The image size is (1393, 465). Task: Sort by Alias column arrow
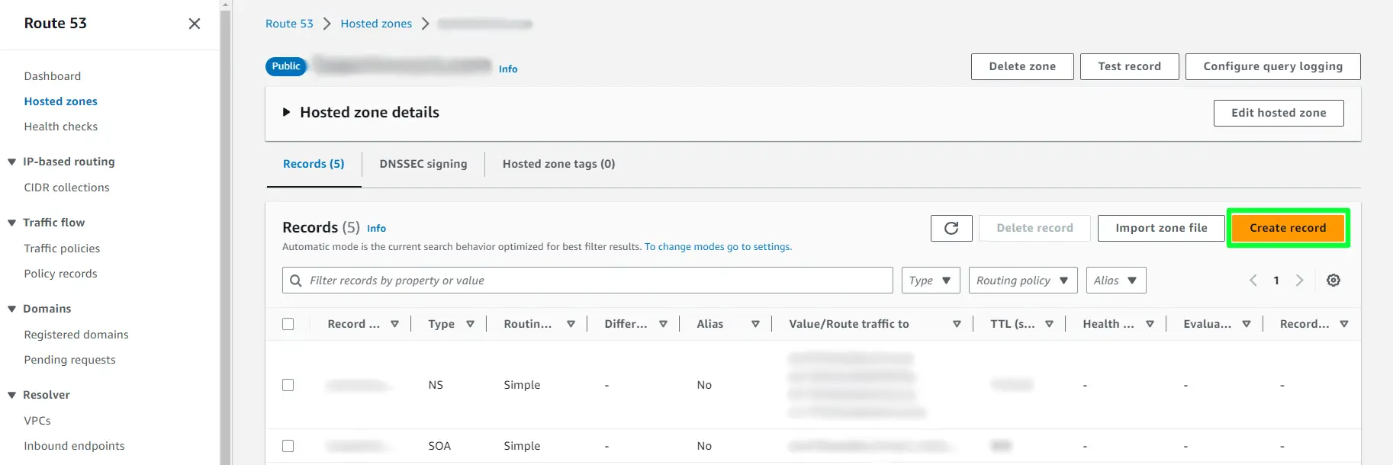tap(755, 324)
